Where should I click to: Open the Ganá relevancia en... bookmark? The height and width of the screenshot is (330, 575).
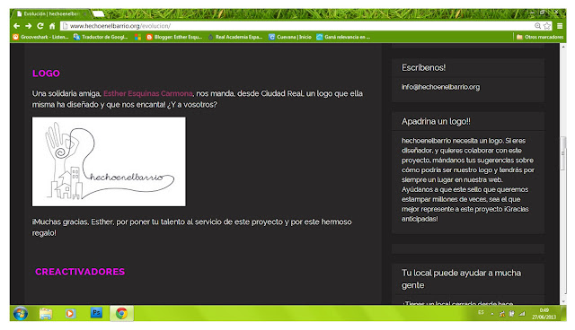(x=343, y=37)
